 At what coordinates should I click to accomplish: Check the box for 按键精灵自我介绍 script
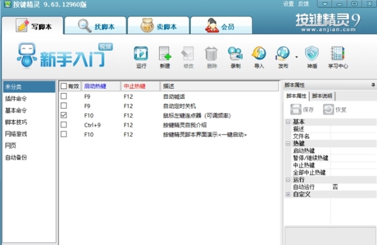(x=63, y=125)
